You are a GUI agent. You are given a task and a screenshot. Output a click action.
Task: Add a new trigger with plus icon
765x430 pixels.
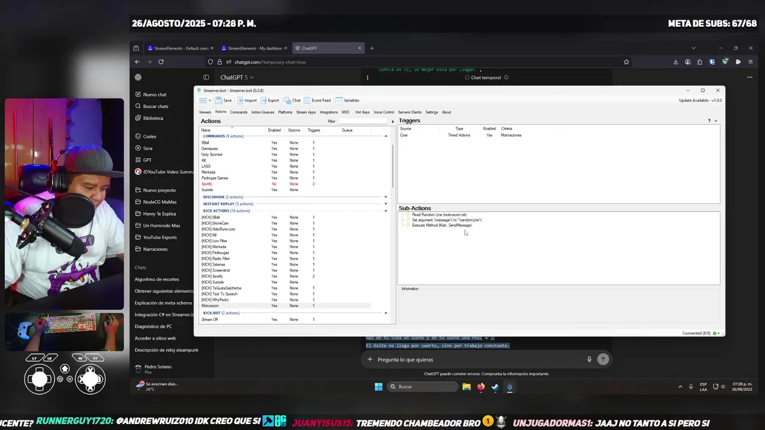[x=715, y=121]
